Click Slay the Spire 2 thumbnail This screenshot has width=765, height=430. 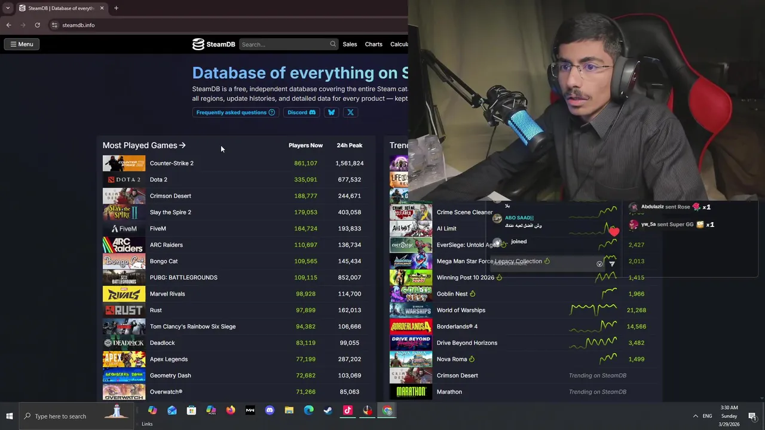pos(124,212)
